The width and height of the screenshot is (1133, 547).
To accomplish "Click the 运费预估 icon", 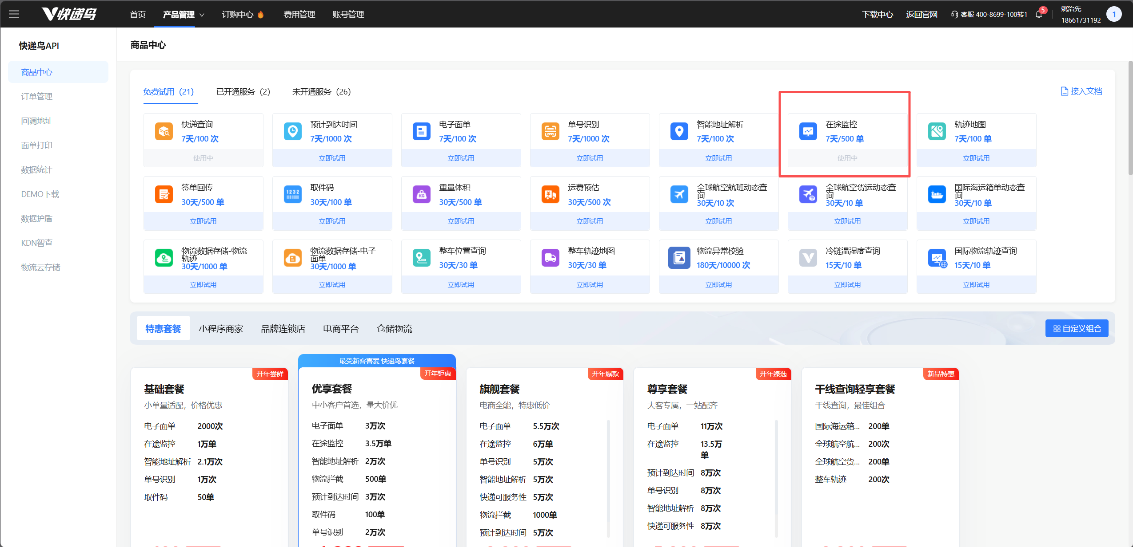I will click(551, 194).
